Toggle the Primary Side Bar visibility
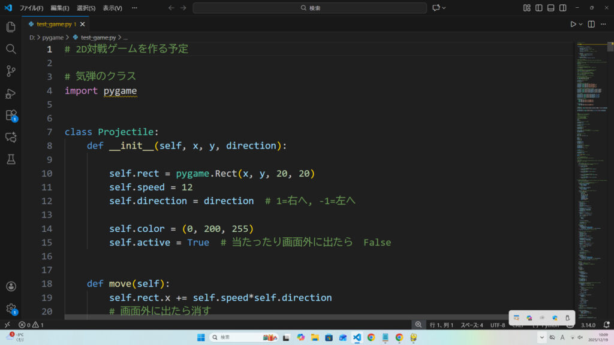 (539, 8)
